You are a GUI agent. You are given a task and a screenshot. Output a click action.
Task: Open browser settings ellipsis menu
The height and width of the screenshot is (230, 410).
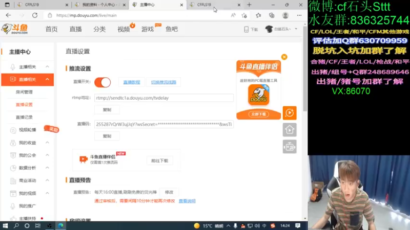coord(299,15)
